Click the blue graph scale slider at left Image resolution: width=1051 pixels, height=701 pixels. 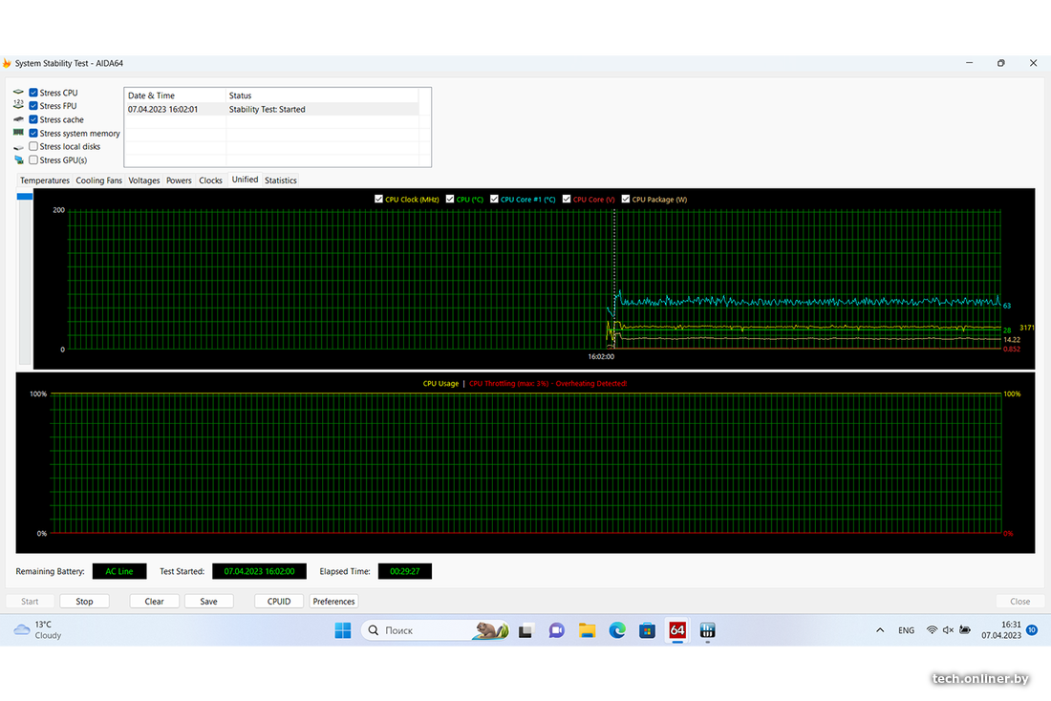point(25,197)
